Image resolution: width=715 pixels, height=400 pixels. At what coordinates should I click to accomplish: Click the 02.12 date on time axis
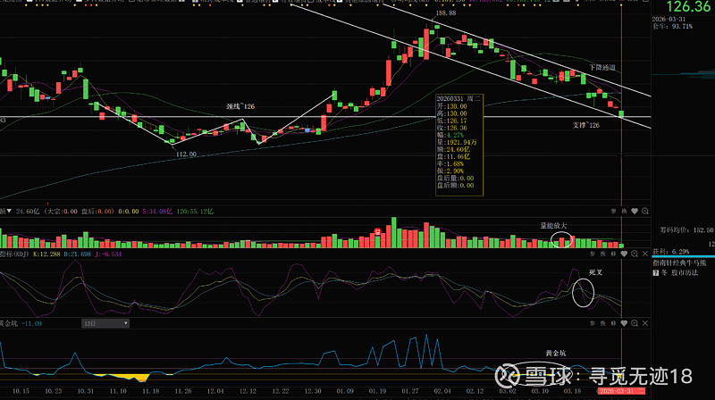[x=475, y=391]
